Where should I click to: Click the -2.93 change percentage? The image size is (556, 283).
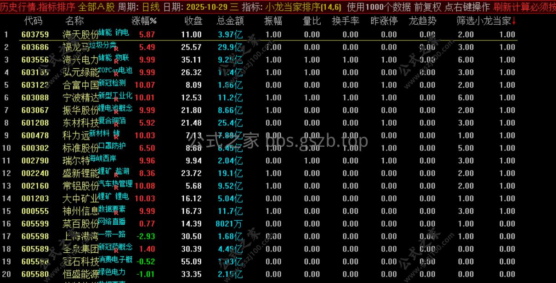click(146, 236)
